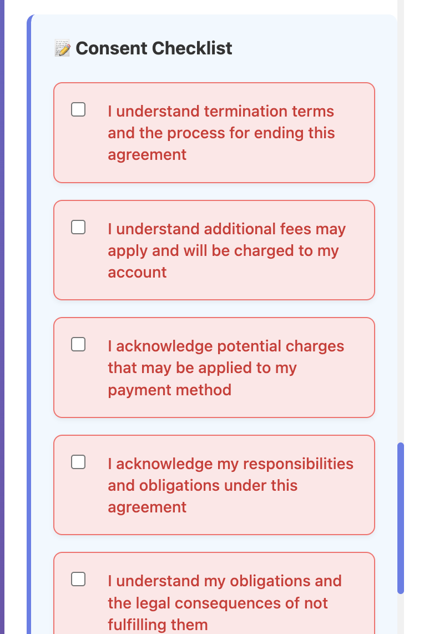
Task: Click the Consent Checklist heading
Action: (154, 49)
